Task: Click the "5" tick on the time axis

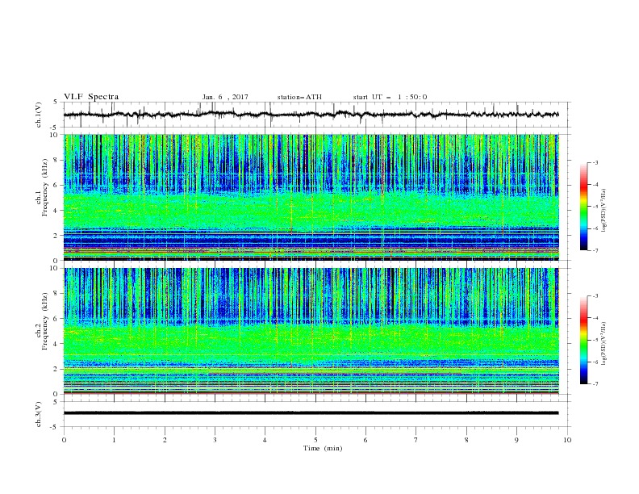Action: (315, 440)
